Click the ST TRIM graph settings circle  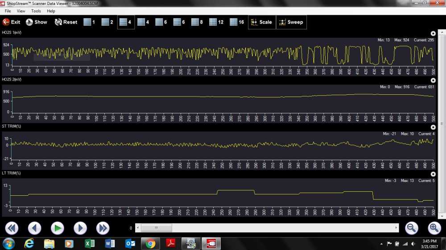tap(433, 127)
